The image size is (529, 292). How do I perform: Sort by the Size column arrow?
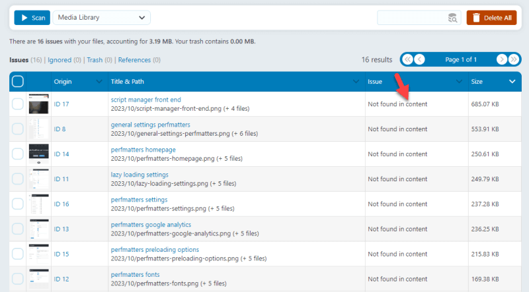[512, 82]
